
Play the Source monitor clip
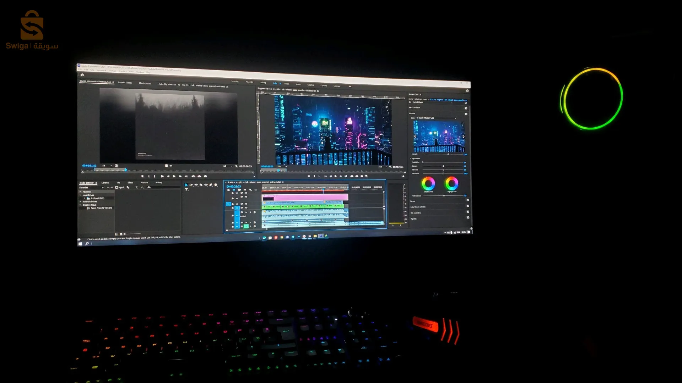coord(174,176)
